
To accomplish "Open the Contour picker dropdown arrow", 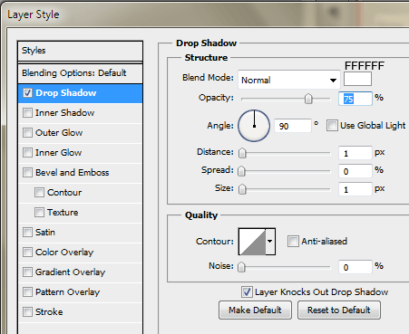I will pos(270,242).
